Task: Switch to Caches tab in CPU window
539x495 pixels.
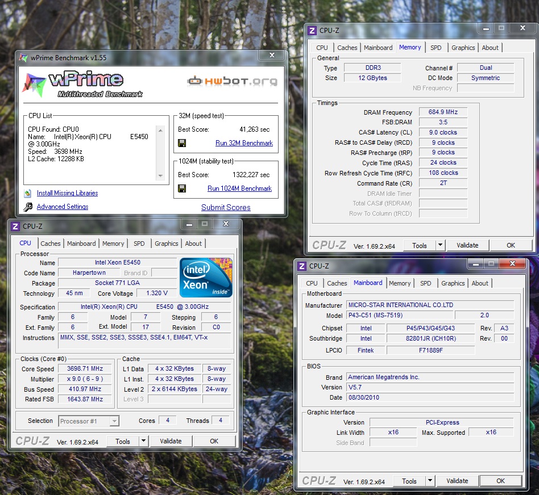Action: click(x=51, y=244)
